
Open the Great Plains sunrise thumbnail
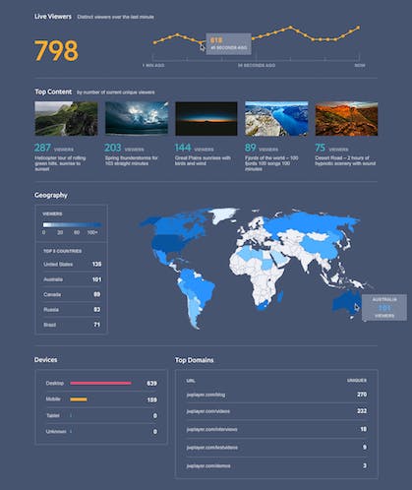(x=206, y=118)
